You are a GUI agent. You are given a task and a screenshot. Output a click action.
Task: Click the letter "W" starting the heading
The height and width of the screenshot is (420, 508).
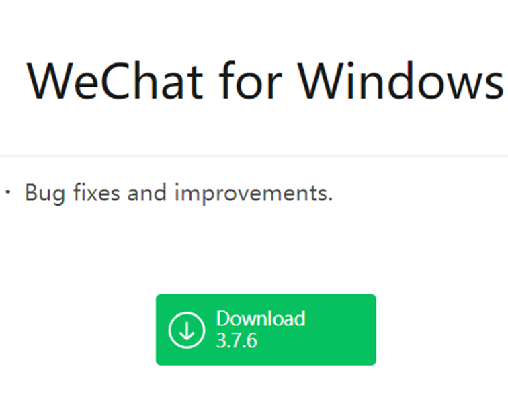click(x=48, y=81)
